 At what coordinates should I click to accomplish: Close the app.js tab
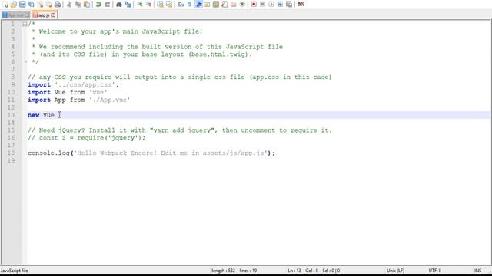[x=53, y=15]
